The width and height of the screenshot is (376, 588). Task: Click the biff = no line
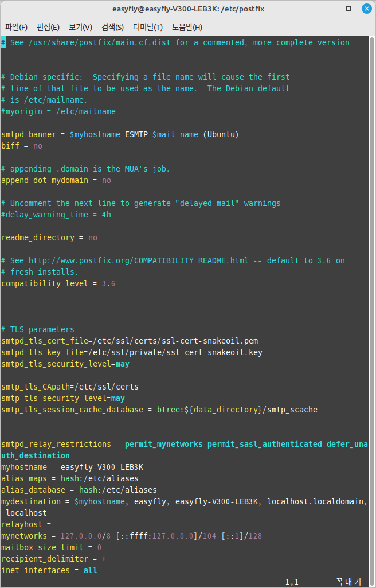click(x=22, y=146)
